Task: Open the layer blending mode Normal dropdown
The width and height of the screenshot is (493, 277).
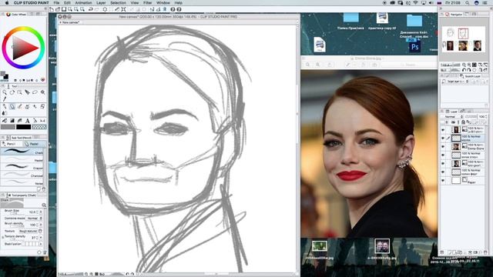Action: 453,117
